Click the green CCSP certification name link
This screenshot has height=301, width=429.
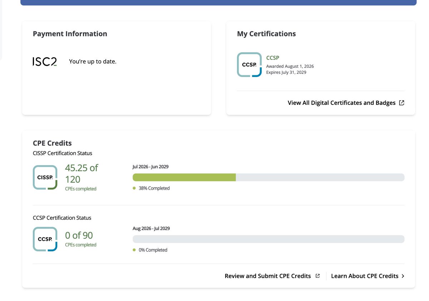pos(273,58)
